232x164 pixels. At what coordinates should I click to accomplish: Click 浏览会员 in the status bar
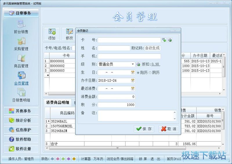pyautogui.click(x=113, y=159)
